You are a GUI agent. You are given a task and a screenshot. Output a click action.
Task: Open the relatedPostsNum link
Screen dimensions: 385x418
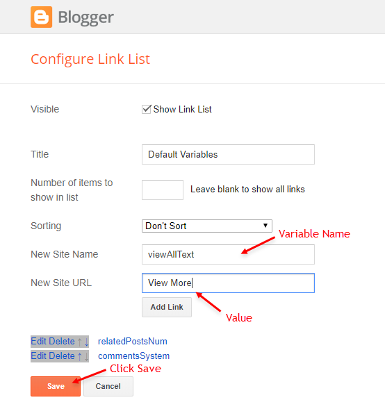coord(133,342)
